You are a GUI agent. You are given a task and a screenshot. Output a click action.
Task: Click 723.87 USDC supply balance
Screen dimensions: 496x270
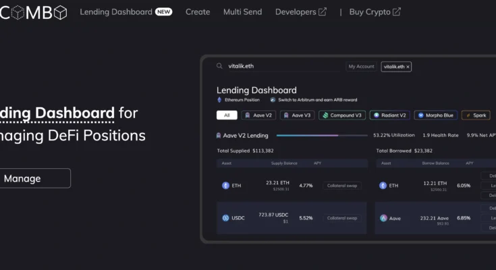pos(273,215)
